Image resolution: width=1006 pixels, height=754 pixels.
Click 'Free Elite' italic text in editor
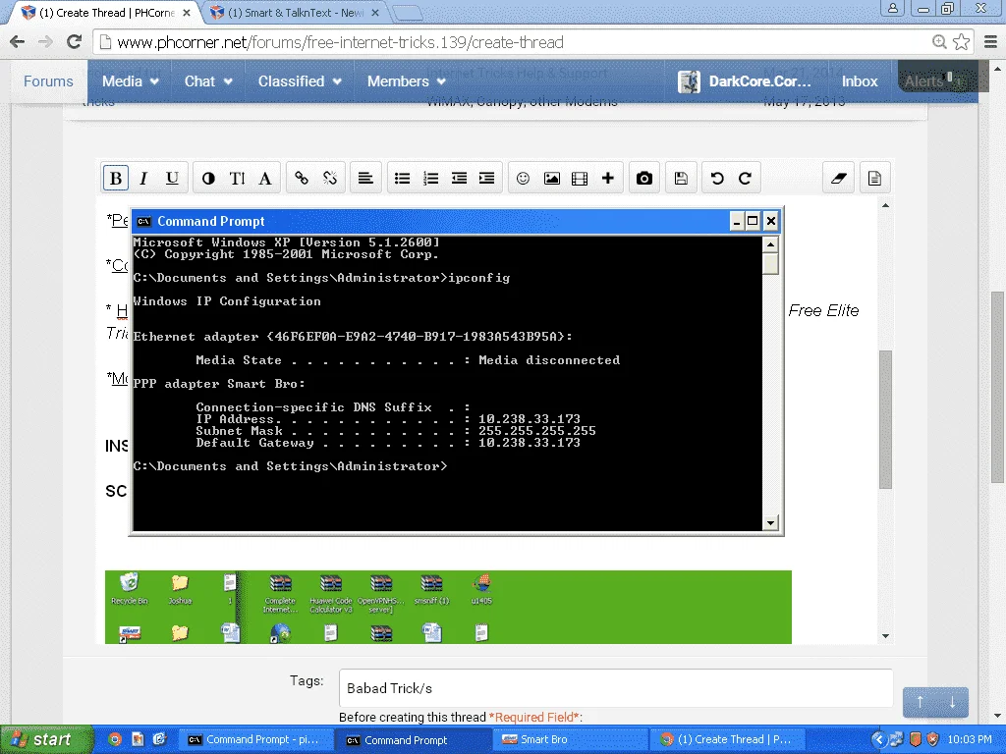point(823,310)
